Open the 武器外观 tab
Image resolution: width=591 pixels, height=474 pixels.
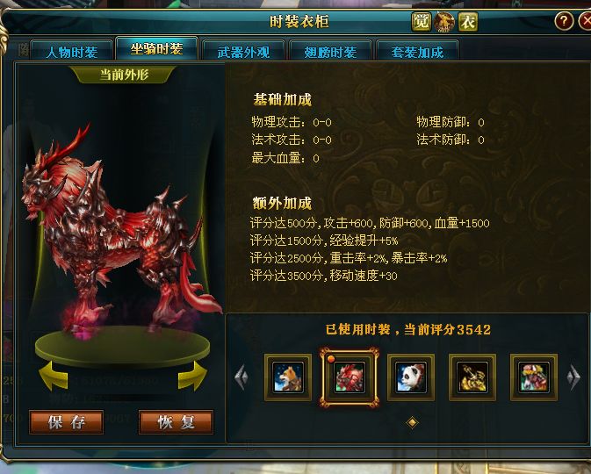(243, 52)
